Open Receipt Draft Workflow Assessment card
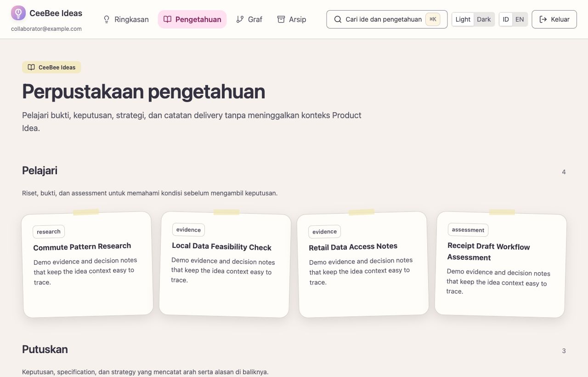 (x=501, y=264)
